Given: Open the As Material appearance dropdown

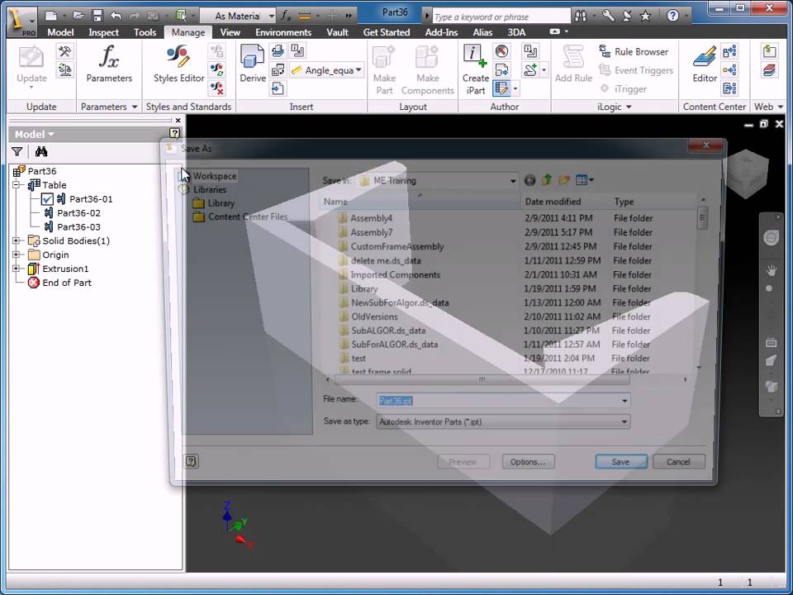Looking at the screenshot, I should (x=271, y=17).
